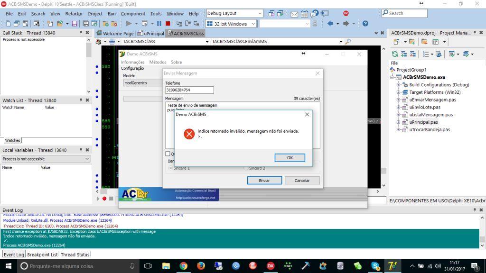Switch to Welcome Page tab
Screen dimensions: 486x273
pyautogui.click(x=115, y=33)
